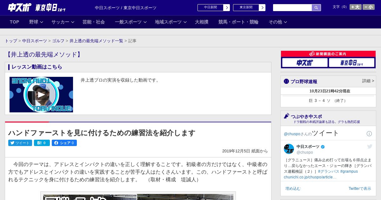This screenshot has width=381, height=200.
Task: Click the #グランパス hashtag link
Action: pyautogui.click(x=328, y=171)
